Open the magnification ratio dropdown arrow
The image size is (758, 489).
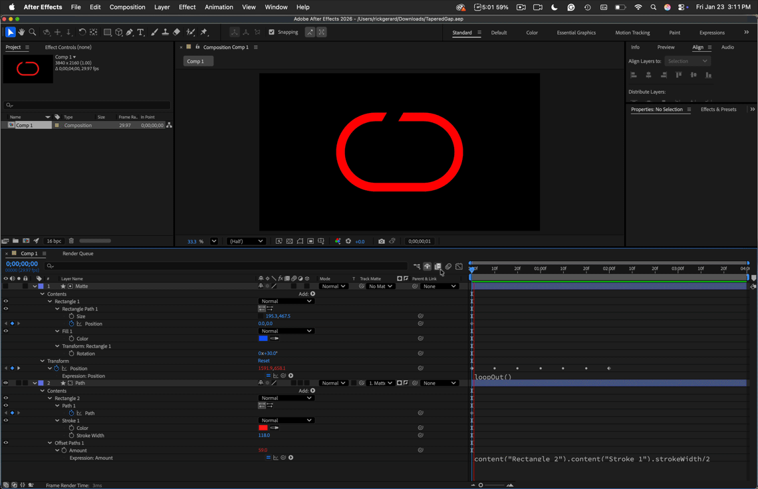pyautogui.click(x=213, y=241)
